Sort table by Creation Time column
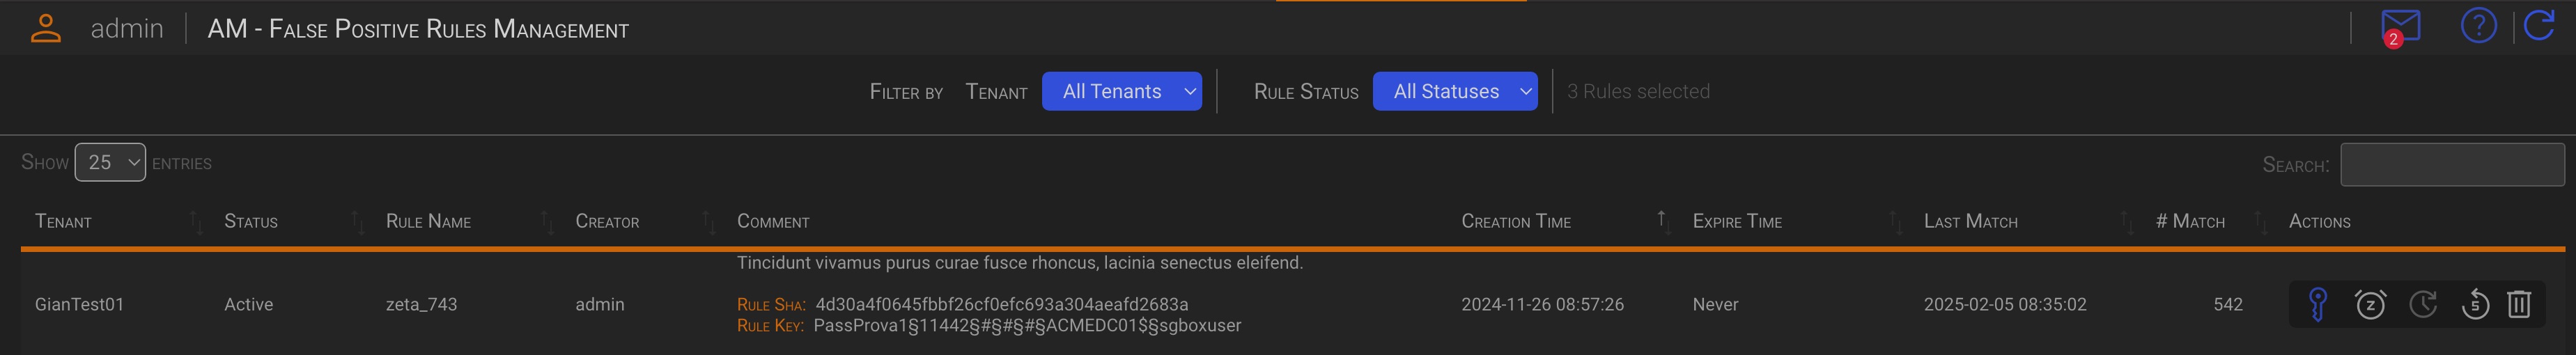Image resolution: width=2576 pixels, height=355 pixels. (1516, 222)
